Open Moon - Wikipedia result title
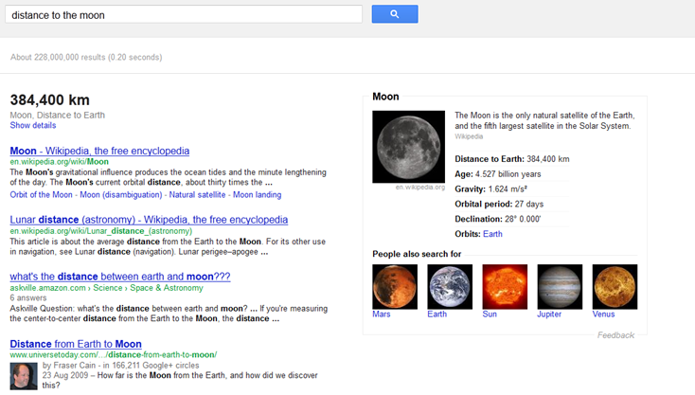 click(x=99, y=151)
